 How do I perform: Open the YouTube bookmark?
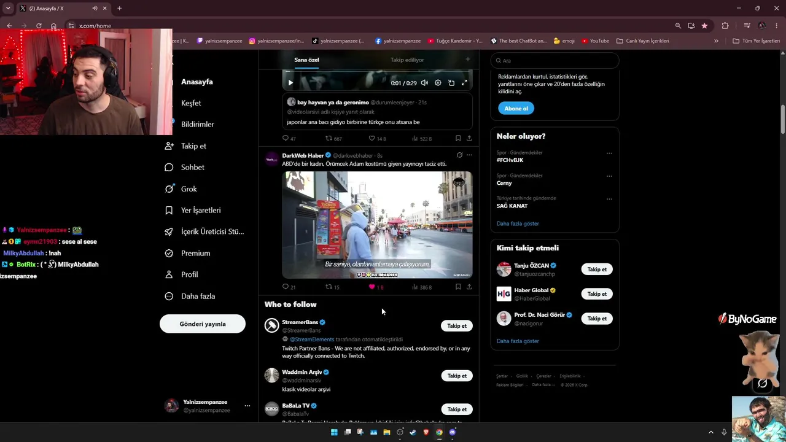(595, 41)
